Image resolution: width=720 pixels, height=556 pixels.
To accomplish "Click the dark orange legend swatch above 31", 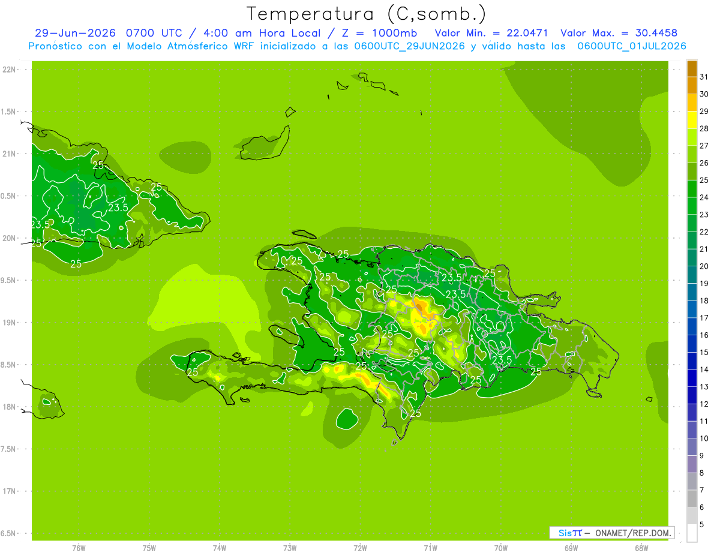I will click(x=692, y=68).
